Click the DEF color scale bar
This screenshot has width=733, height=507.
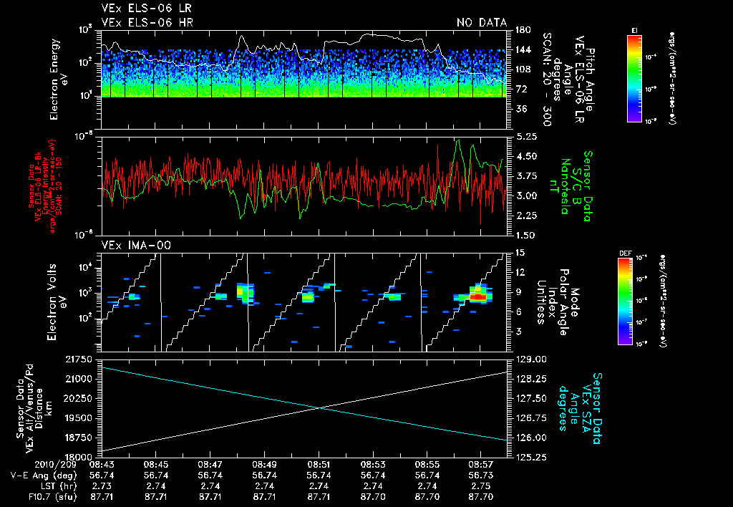click(x=625, y=301)
